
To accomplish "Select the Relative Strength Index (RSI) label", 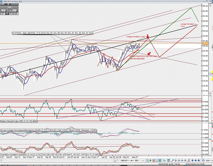I will [18, 121].
